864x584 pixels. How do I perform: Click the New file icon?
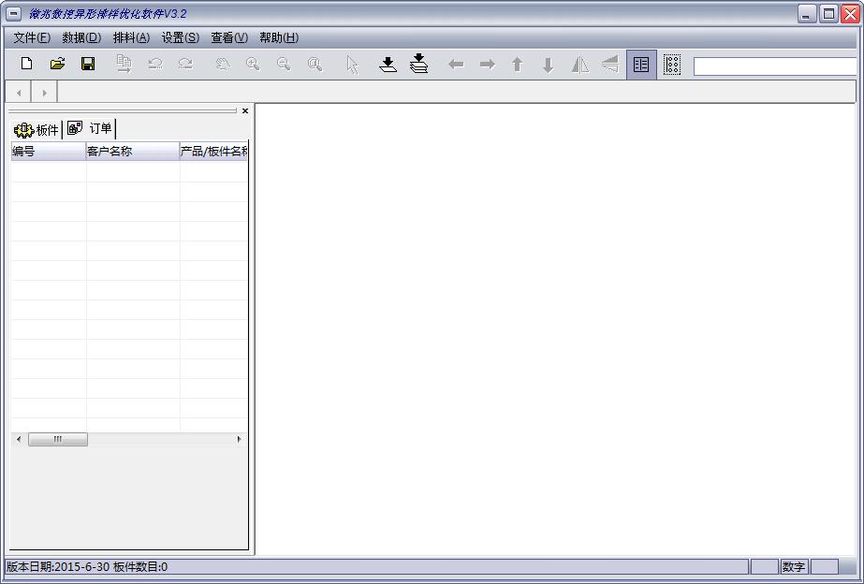coord(26,65)
